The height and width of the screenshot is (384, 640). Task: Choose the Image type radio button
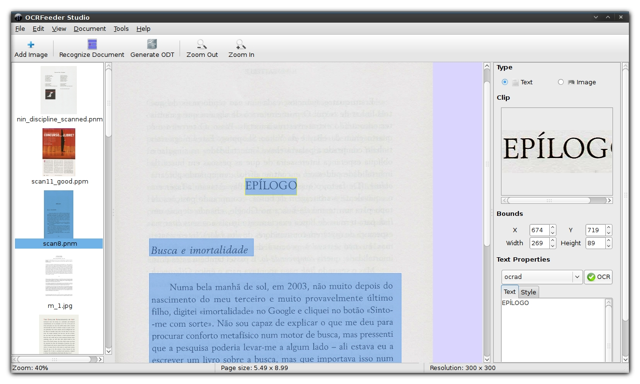(561, 82)
